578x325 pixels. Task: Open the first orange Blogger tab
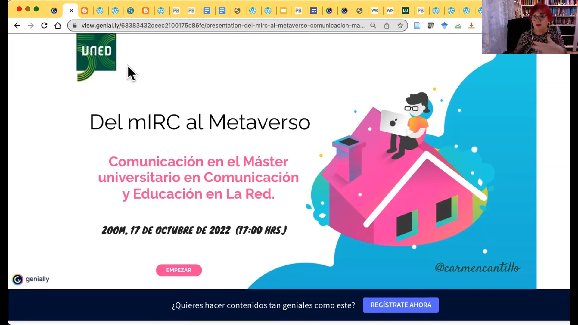click(85, 11)
